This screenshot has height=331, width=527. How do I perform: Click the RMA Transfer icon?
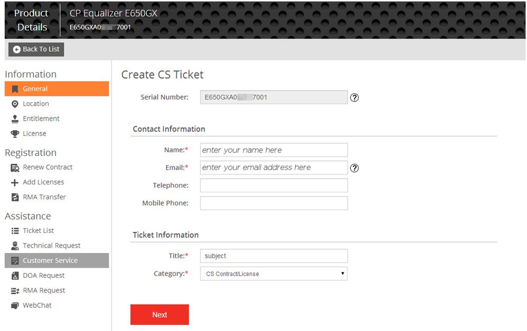point(15,197)
